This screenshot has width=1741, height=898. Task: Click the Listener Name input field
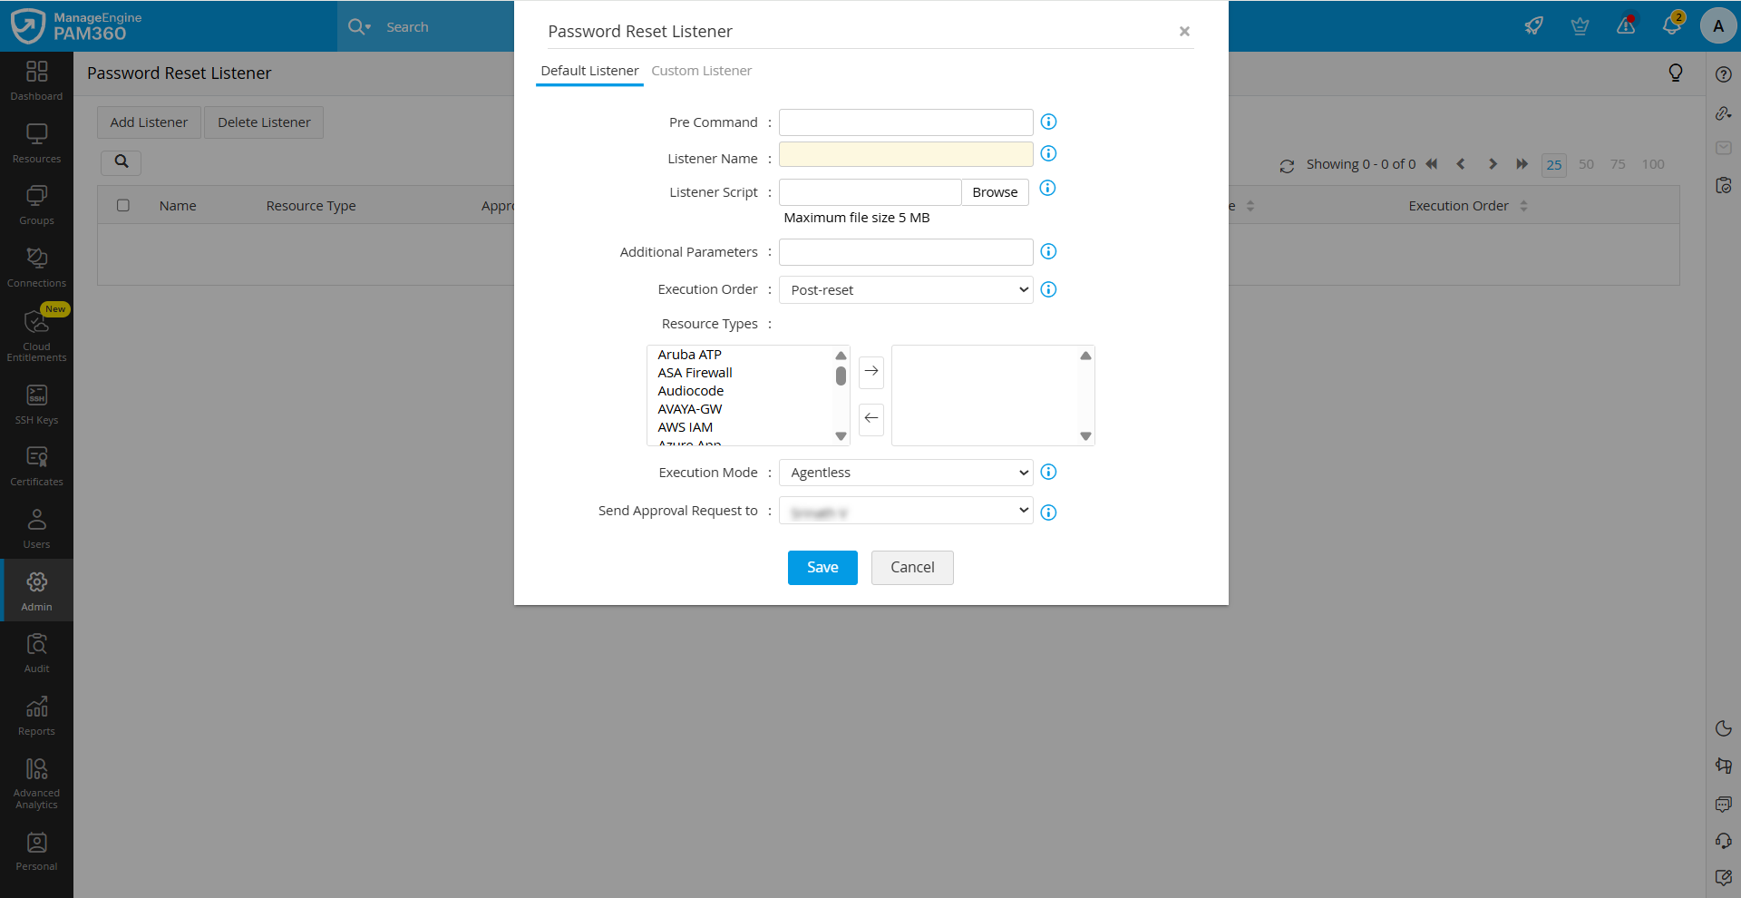click(x=905, y=155)
